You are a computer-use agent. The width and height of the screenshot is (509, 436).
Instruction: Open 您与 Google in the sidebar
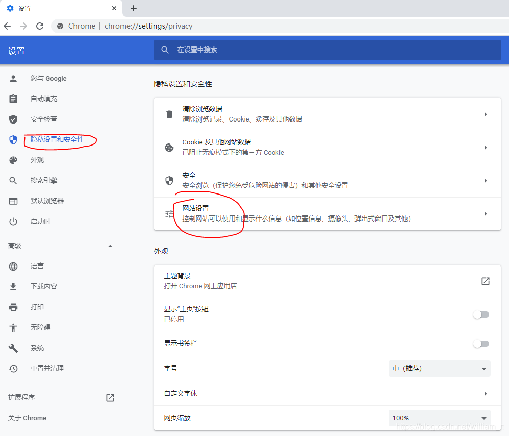(x=48, y=78)
